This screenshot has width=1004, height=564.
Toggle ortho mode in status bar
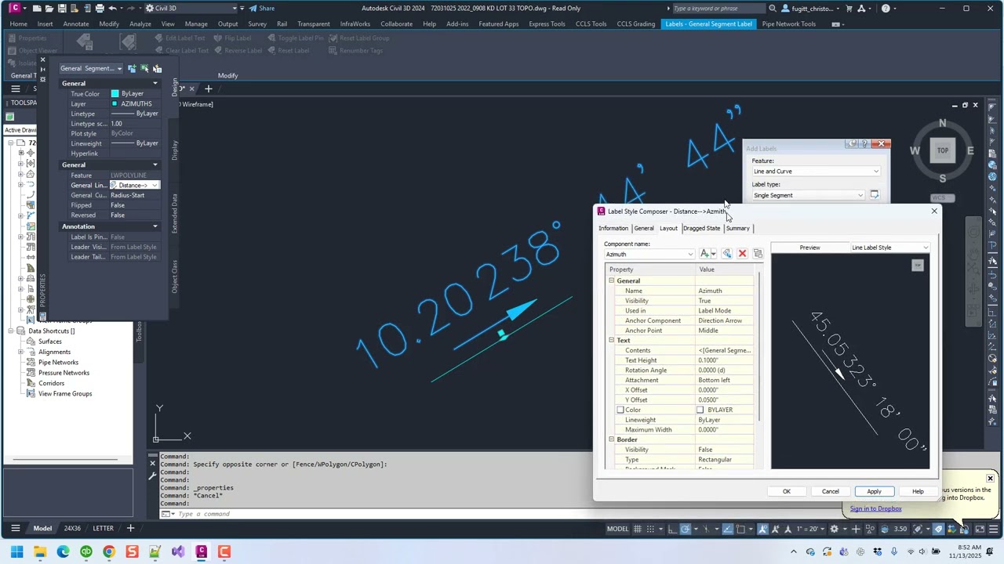click(672, 529)
